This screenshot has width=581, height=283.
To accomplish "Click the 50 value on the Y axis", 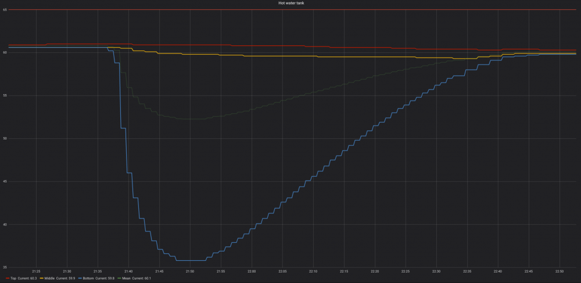I will (4, 138).
